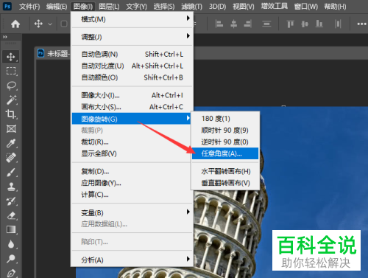The width and height of the screenshot is (368, 278).
Task: Open the 选择(S) menu
Action: (x=164, y=7)
